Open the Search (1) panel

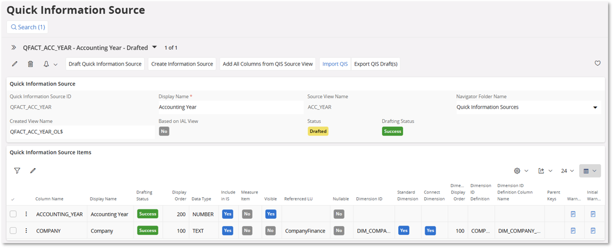[28, 28]
